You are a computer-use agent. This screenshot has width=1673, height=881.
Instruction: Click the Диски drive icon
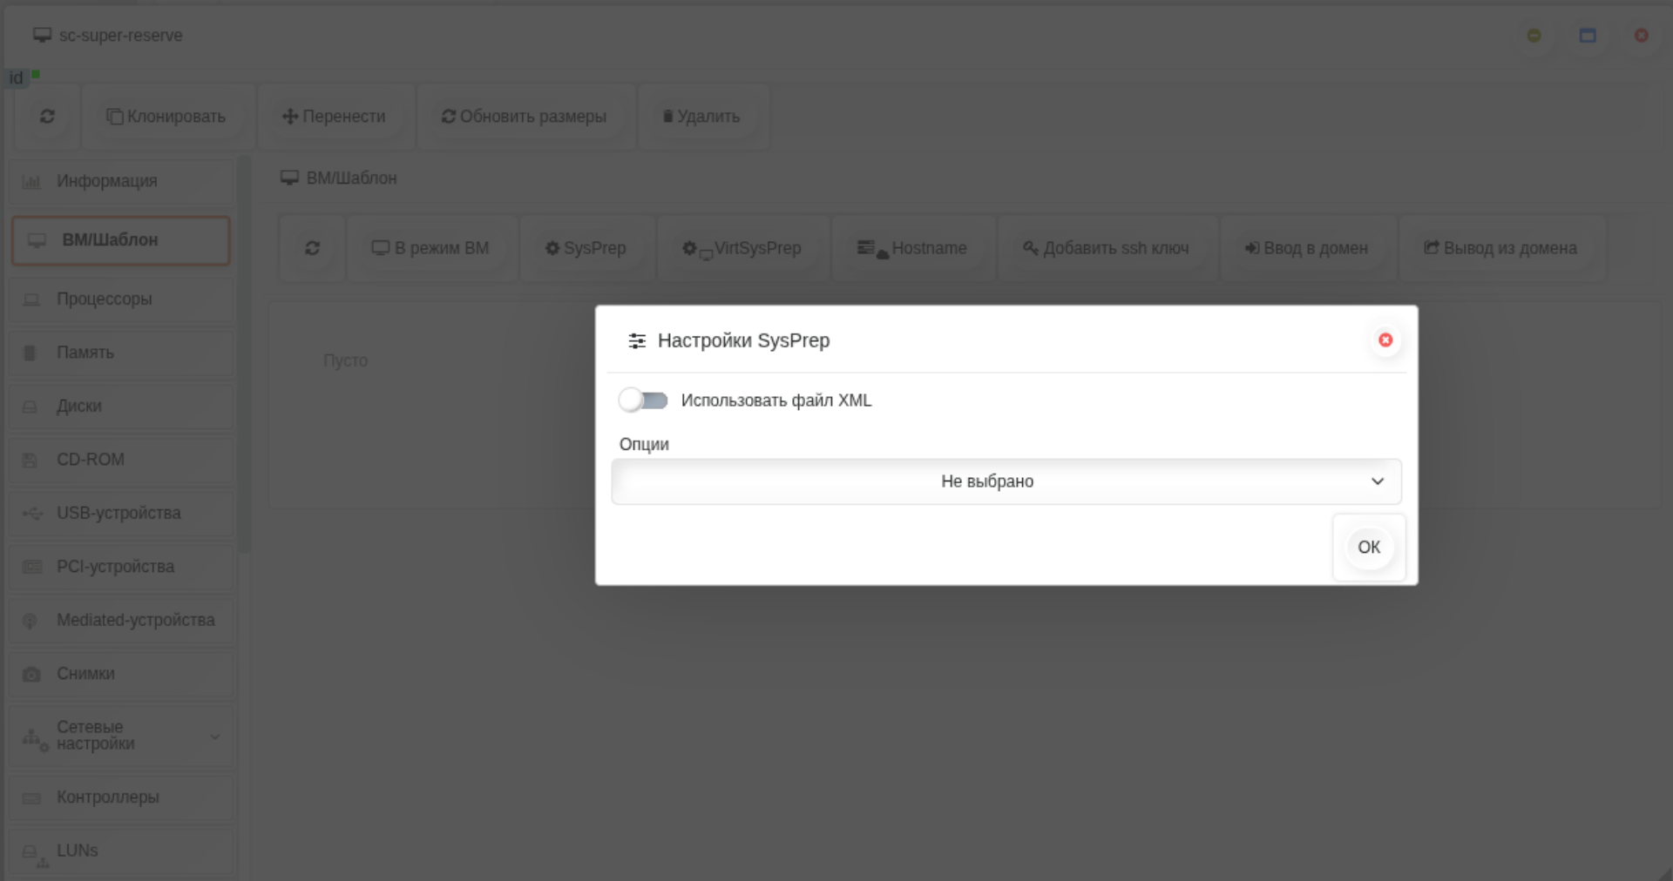(30, 407)
